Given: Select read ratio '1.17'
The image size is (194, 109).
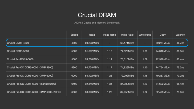Looking at the screenshot, I should (110, 68).
